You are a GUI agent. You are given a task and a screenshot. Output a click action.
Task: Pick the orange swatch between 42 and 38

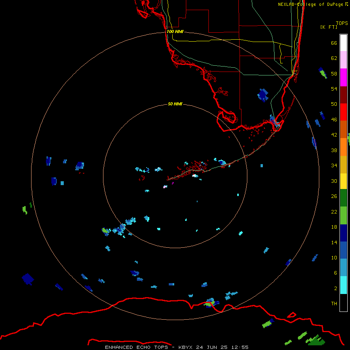(x=343, y=147)
